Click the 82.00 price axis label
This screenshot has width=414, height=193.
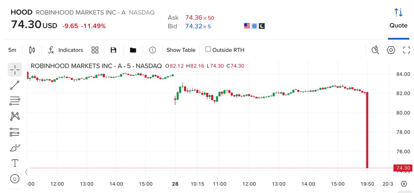tap(402, 93)
